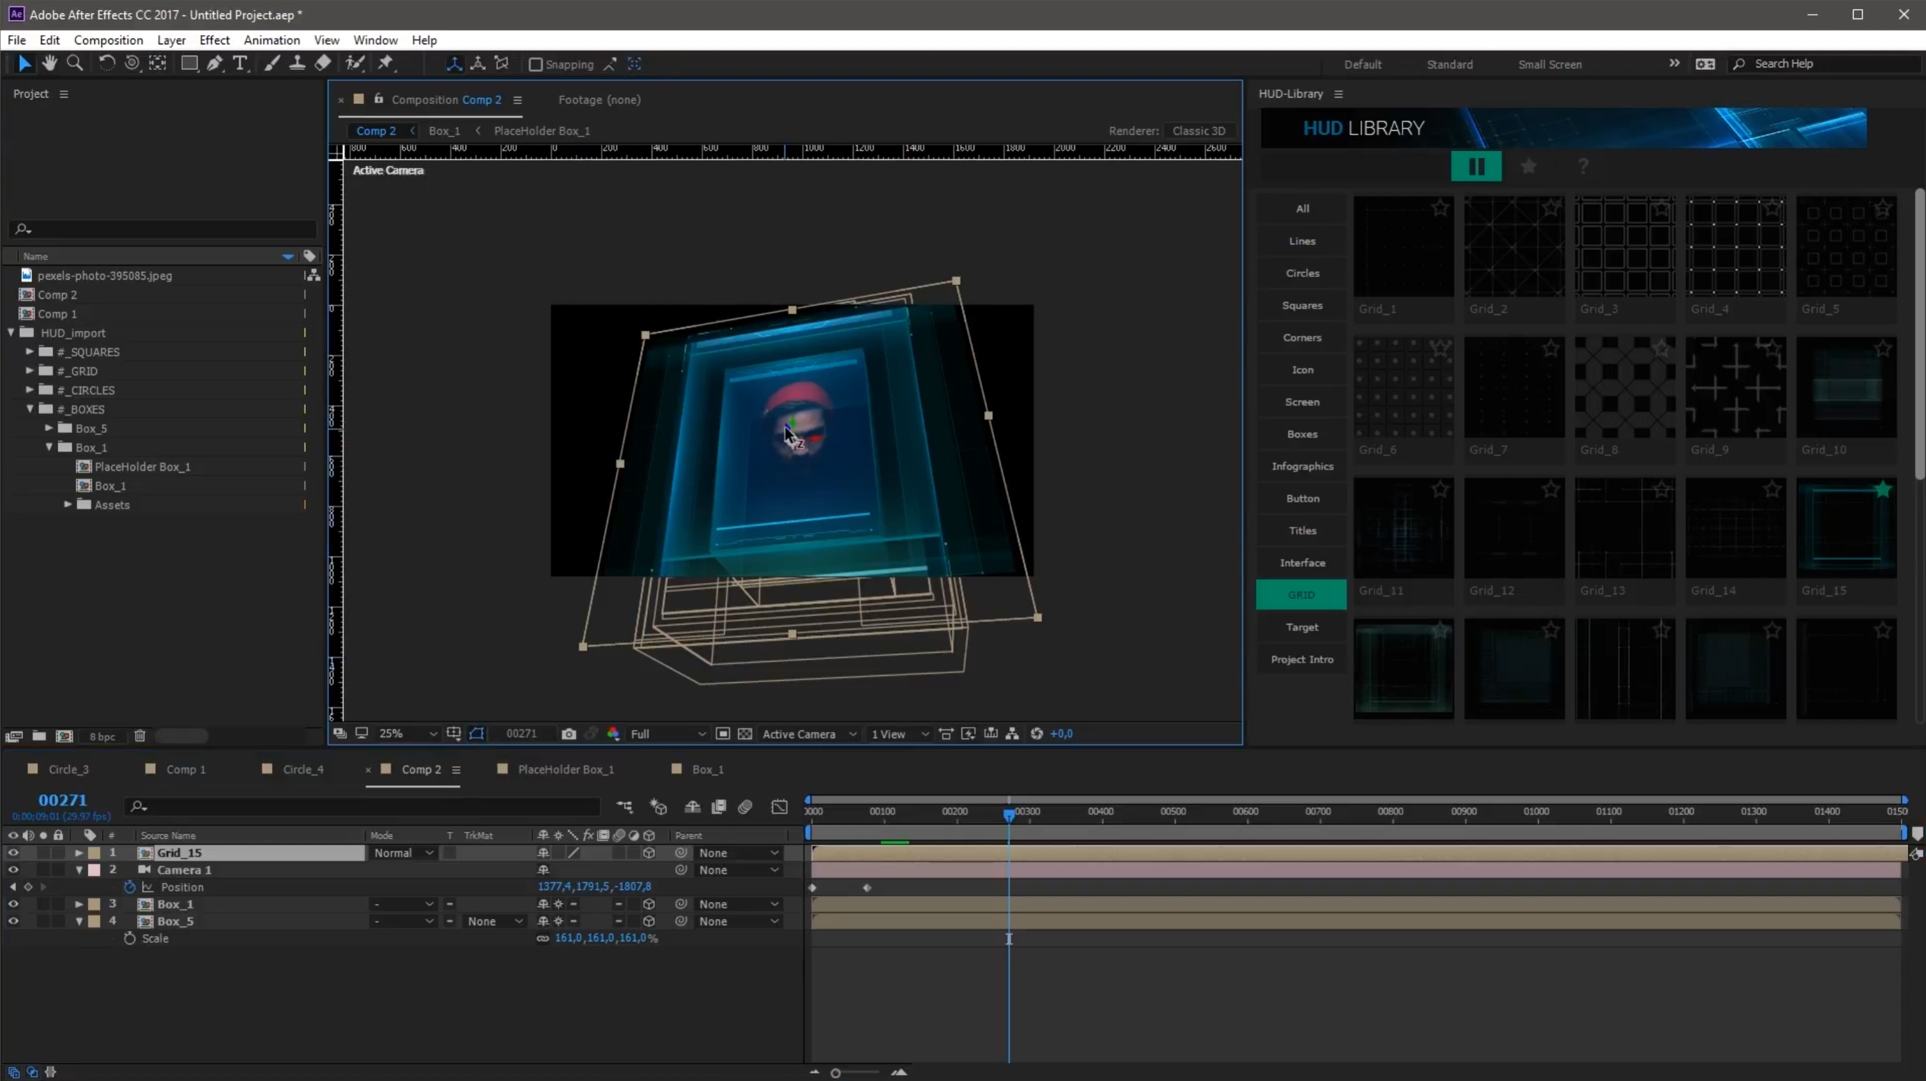Click the show channel color icon
Screen dimensions: 1926x1081
(613, 734)
